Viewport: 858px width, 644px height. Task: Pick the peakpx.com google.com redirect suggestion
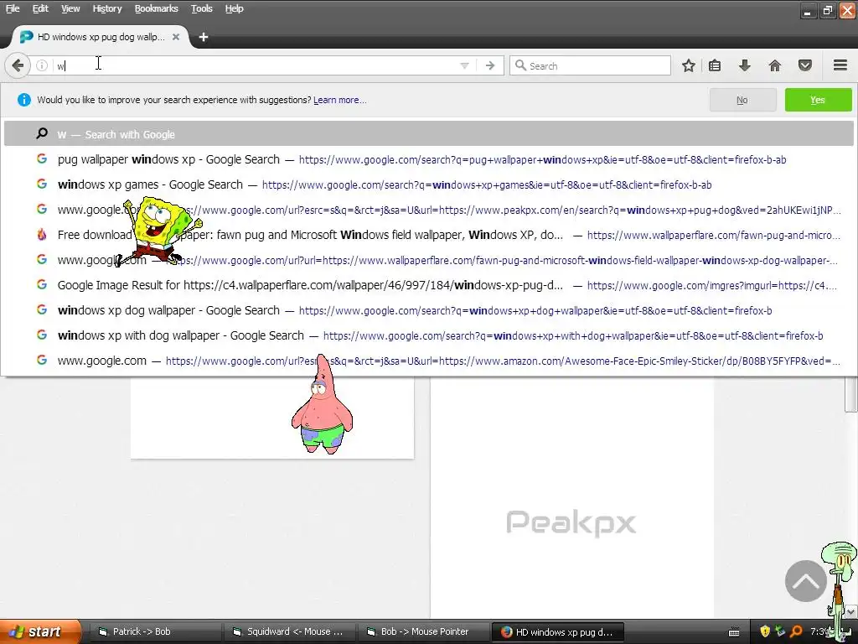click(x=428, y=210)
